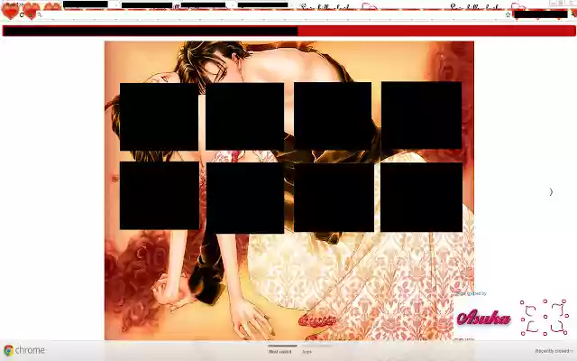Switch to the Most visited tab
Screen dimensions: 577x361
(x=280, y=352)
